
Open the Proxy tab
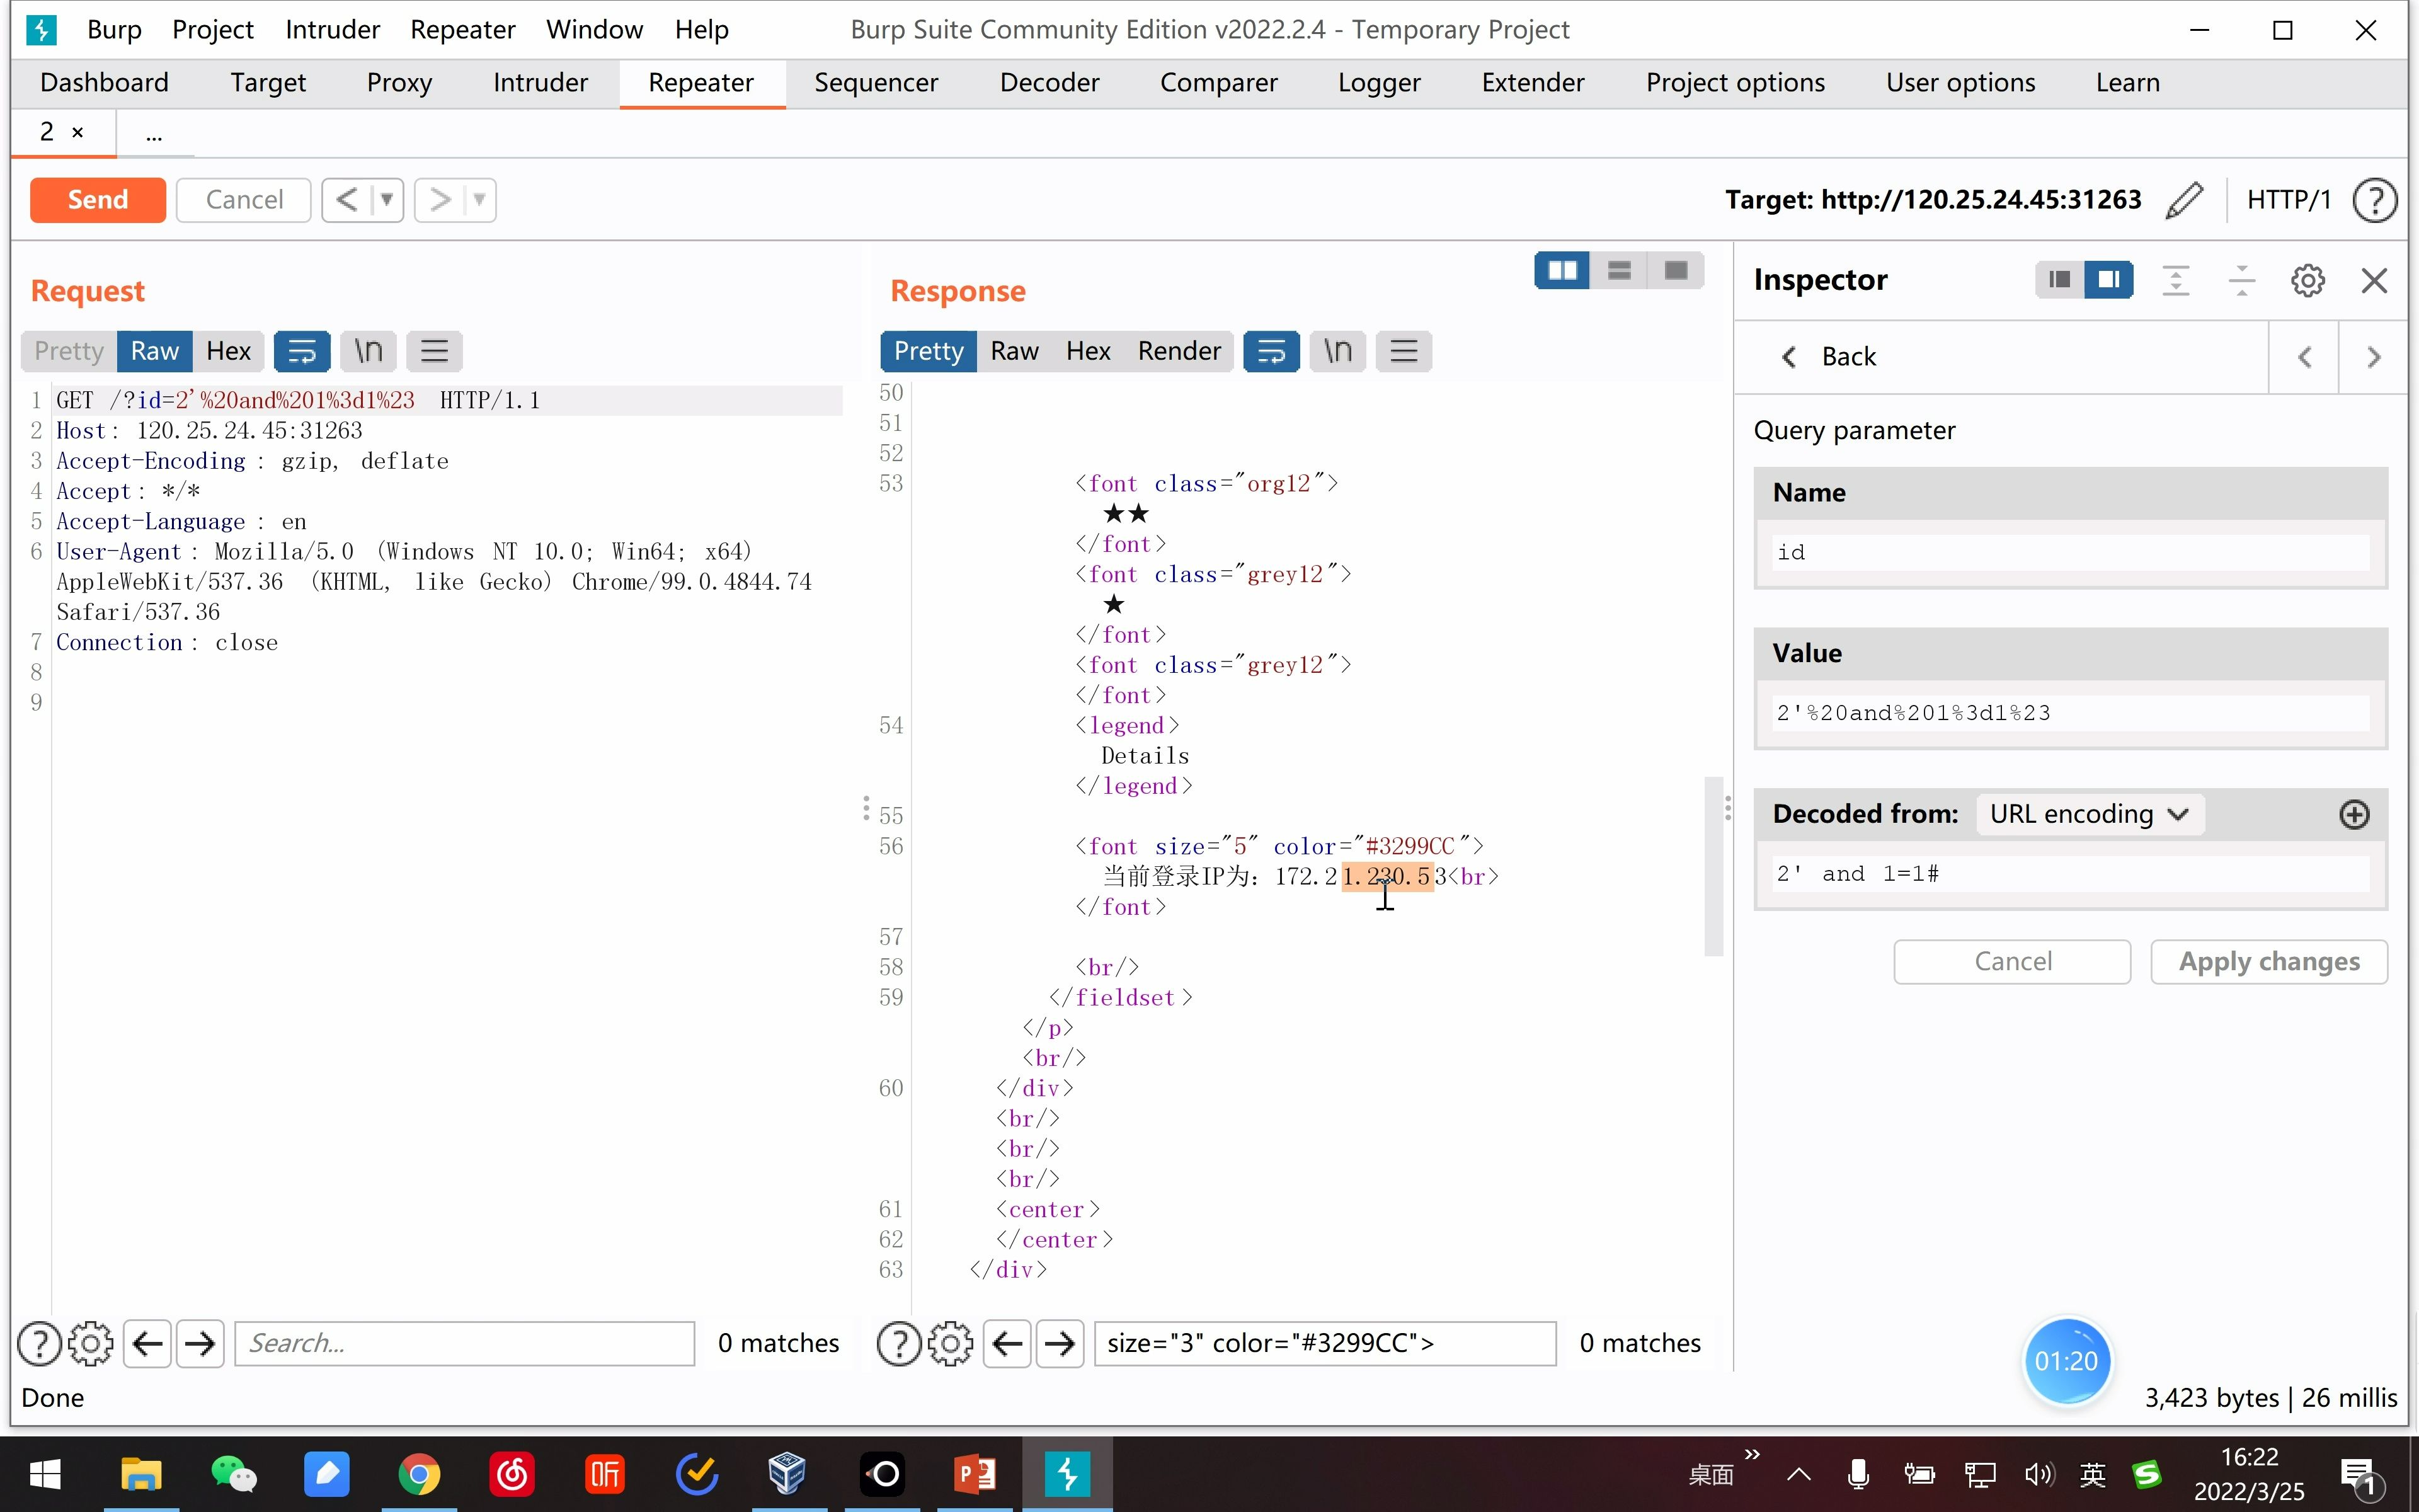[x=399, y=83]
